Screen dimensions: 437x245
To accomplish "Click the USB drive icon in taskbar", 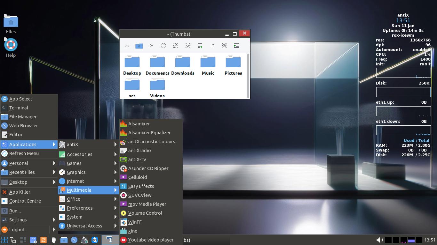I will [54, 240].
